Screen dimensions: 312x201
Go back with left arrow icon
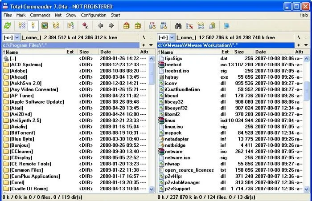point(100,26)
